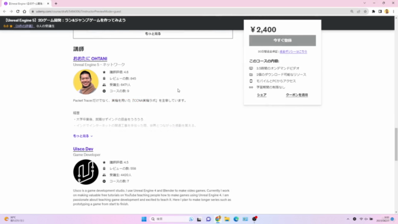The image size is (398, 224).
Task: Go to the browser home page icon
Action: click(x=24, y=11)
